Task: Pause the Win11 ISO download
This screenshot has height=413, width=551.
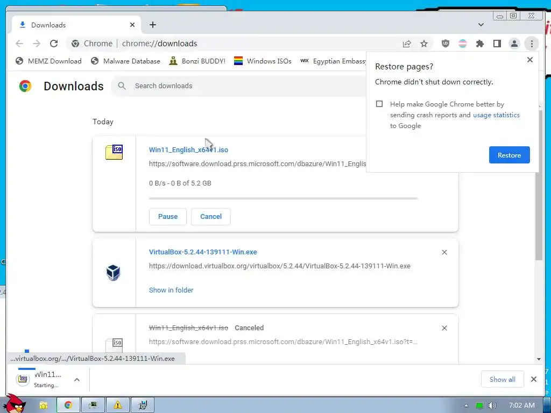Action: point(168,217)
